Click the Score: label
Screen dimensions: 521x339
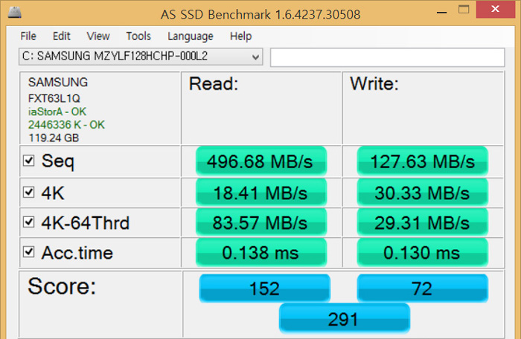[62, 286]
